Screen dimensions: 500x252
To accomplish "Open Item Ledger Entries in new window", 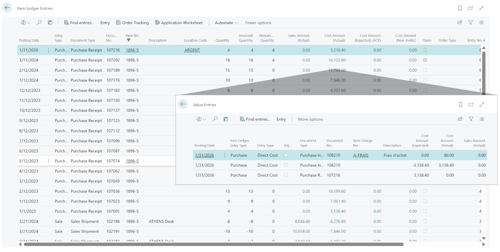I will pyautogui.click(x=470, y=8).
